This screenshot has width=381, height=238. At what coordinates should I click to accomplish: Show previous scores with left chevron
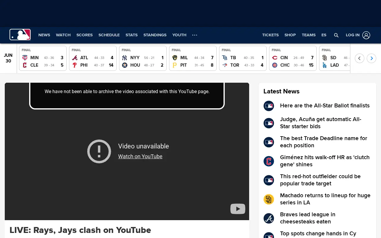360,58
